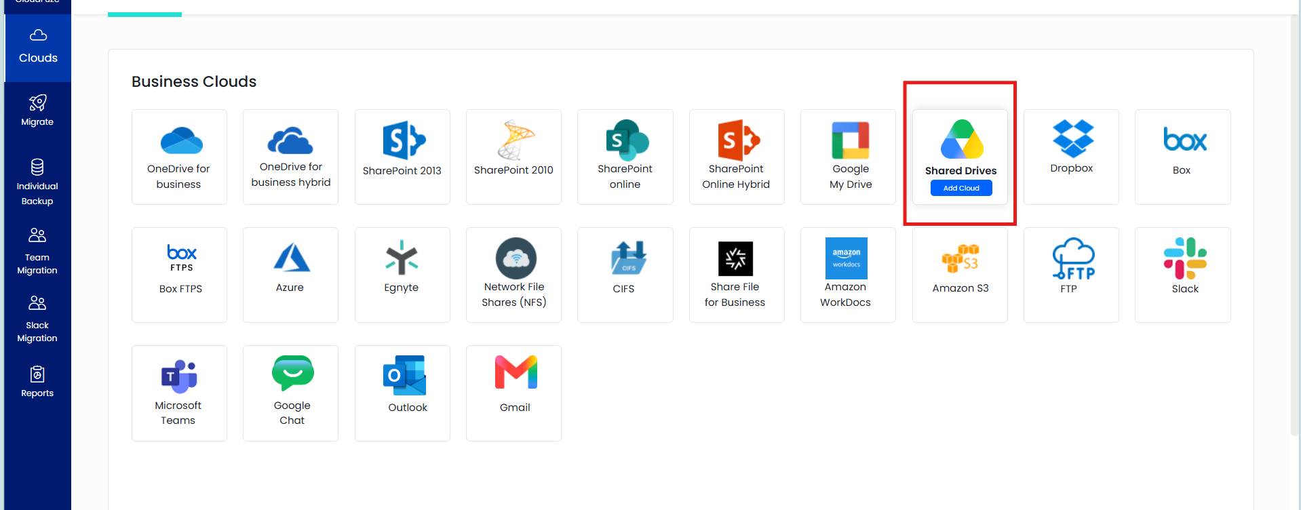The width and height of the screenshot is (1301, 510).
Task: Pick Network File Shares (NFS)
Action: (x=513, y=275)
